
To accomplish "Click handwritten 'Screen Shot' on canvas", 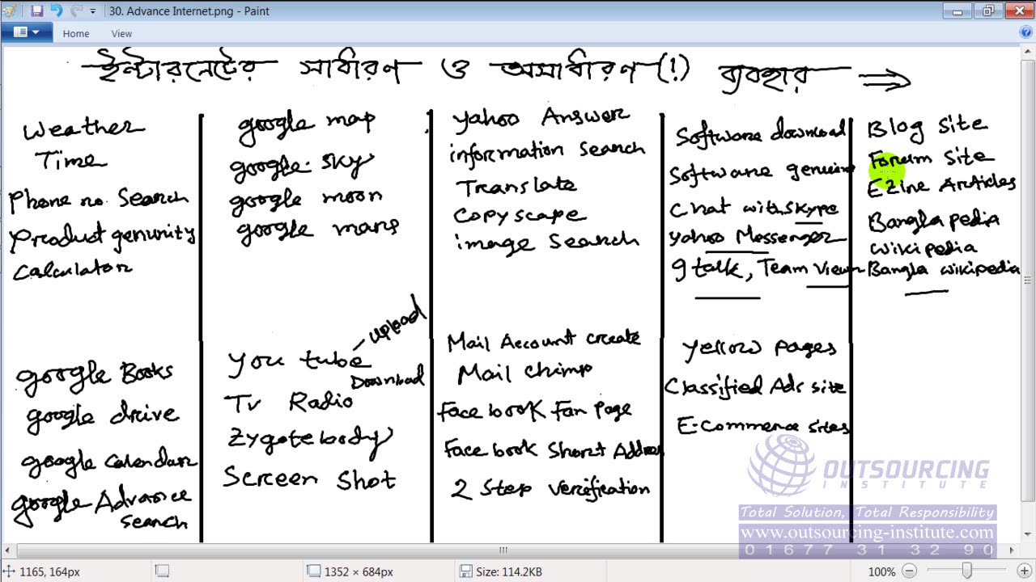I will 310,478.
